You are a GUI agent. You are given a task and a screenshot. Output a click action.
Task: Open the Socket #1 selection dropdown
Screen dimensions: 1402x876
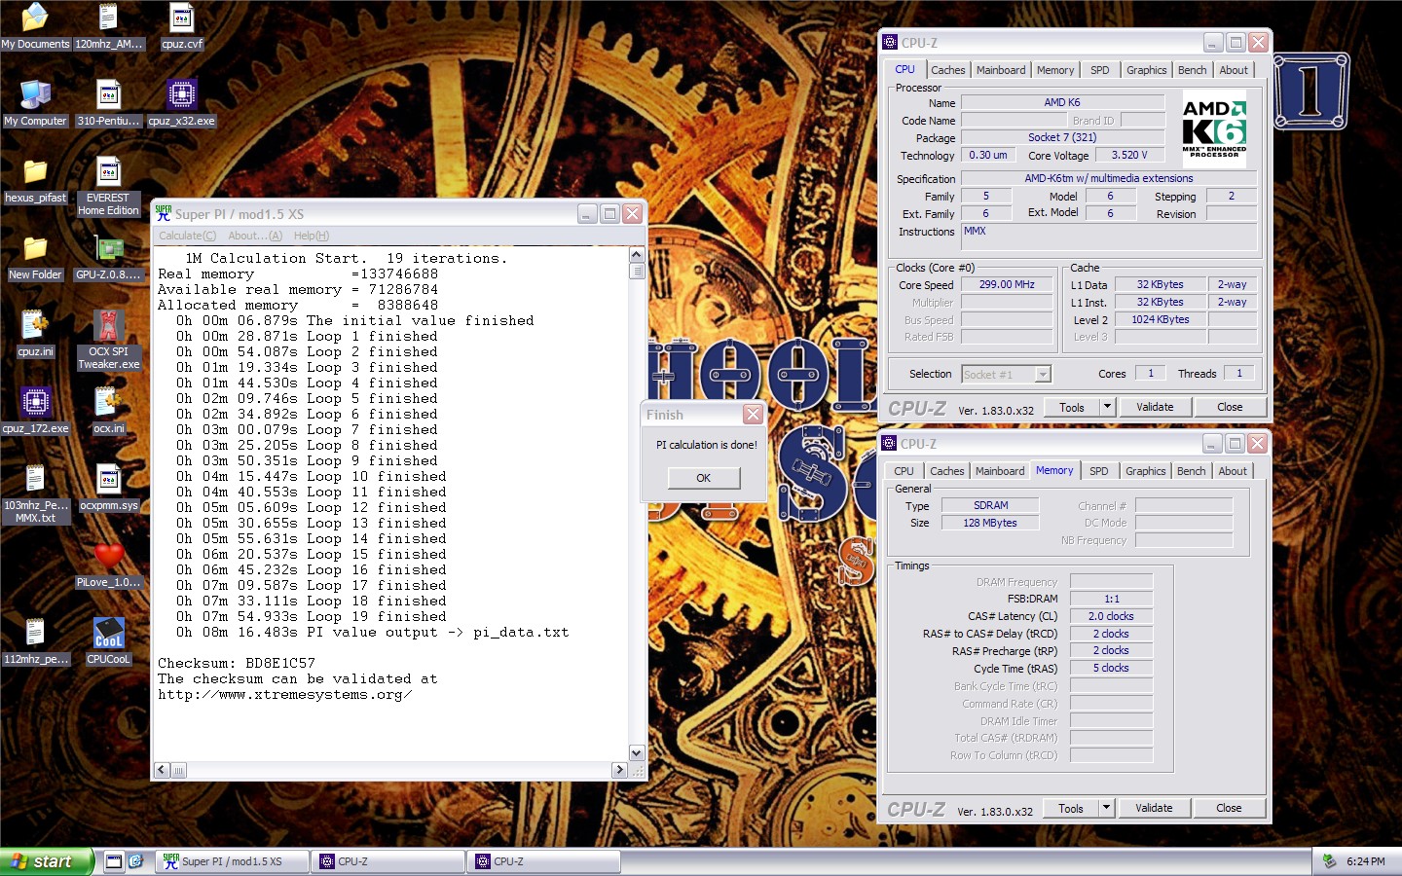(x=1006, y=375)
